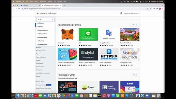The height and width of the screenshot is (99, 176).
Task: Open About Chrome Web Store
Action: (x=43, y=88)
